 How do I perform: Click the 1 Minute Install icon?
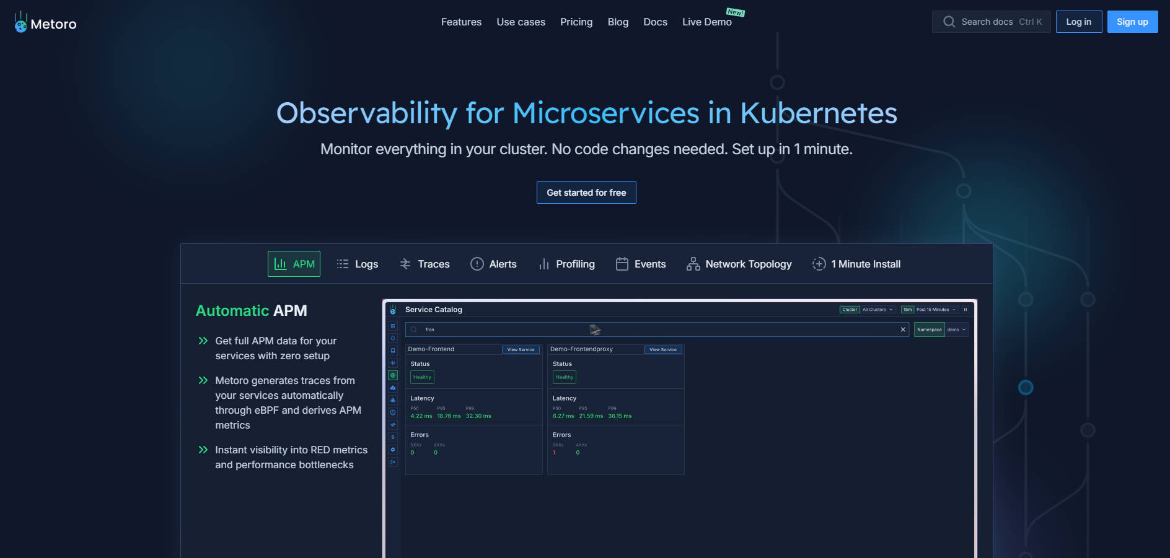[x=819, y=264]
